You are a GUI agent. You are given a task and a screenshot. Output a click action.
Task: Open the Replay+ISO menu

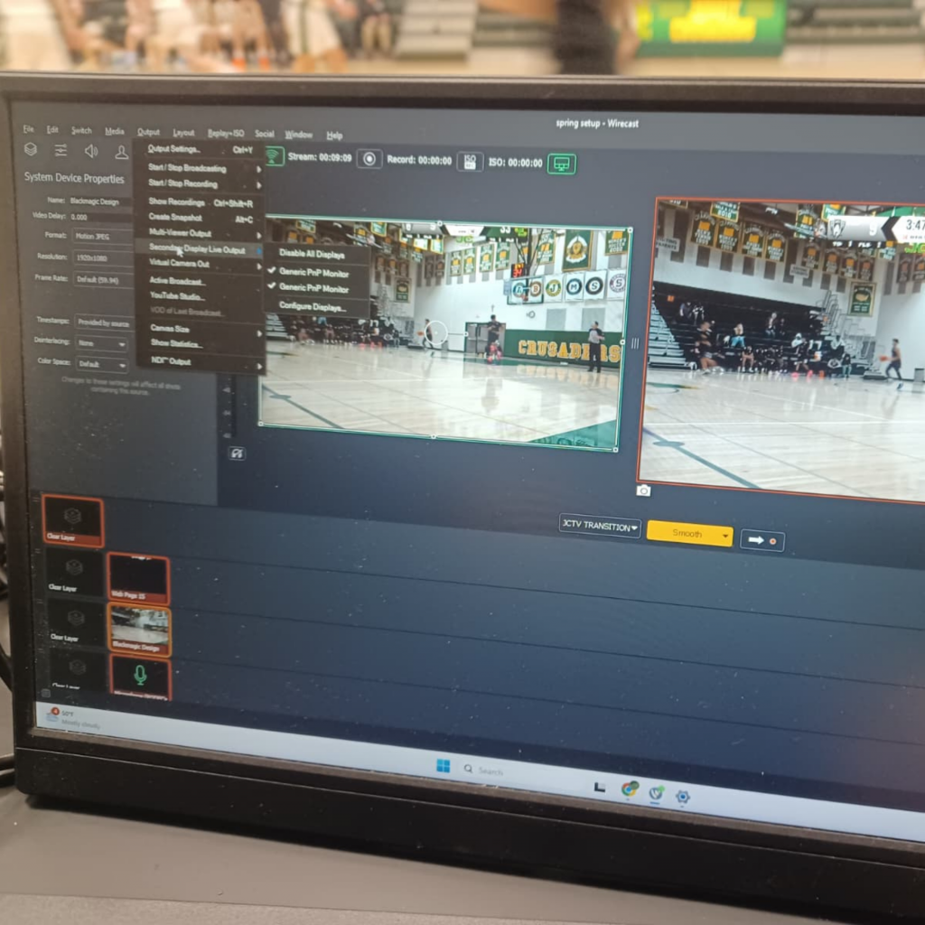(x=225, y=134)
